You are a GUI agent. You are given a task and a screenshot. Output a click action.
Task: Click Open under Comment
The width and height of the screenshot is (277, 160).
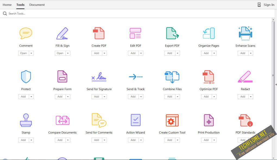pos(24,53)
